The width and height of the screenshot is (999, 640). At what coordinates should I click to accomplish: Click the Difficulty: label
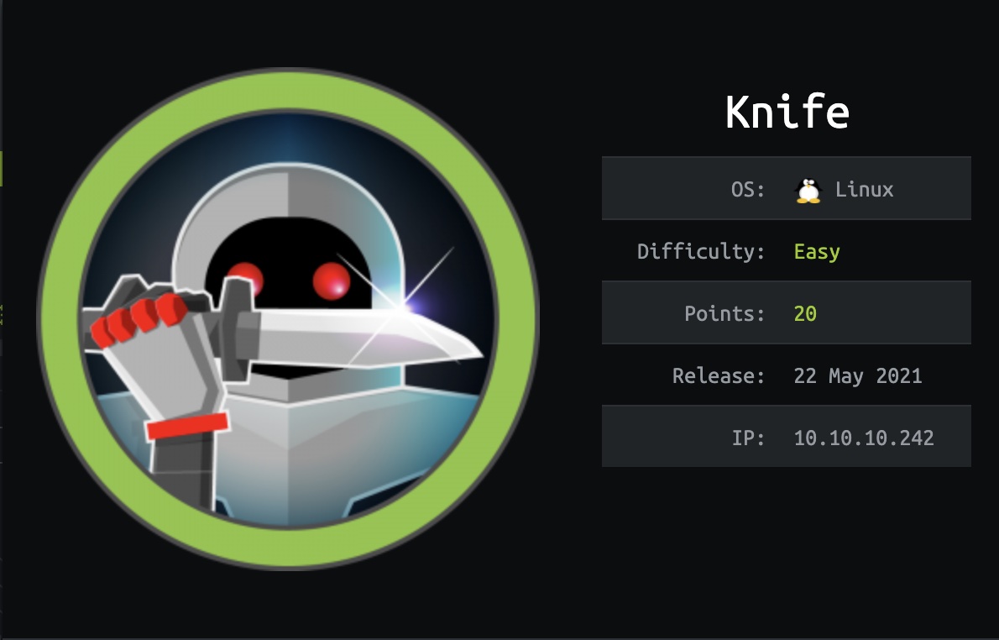click(x=701, y=251)
